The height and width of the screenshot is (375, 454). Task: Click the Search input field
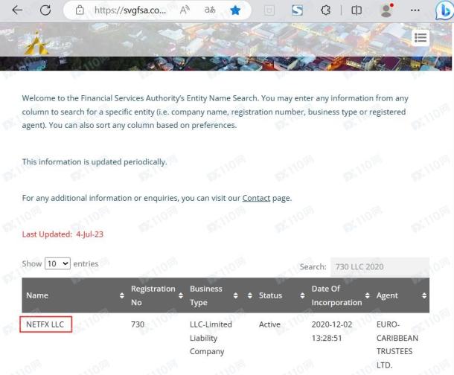pyautogui.click(x=380, y=266)
